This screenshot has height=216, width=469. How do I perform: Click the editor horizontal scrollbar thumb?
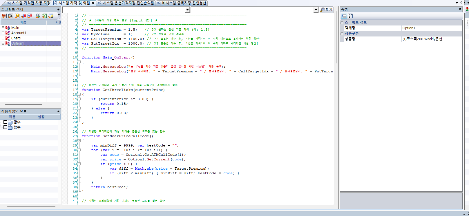tap(111, 207)
